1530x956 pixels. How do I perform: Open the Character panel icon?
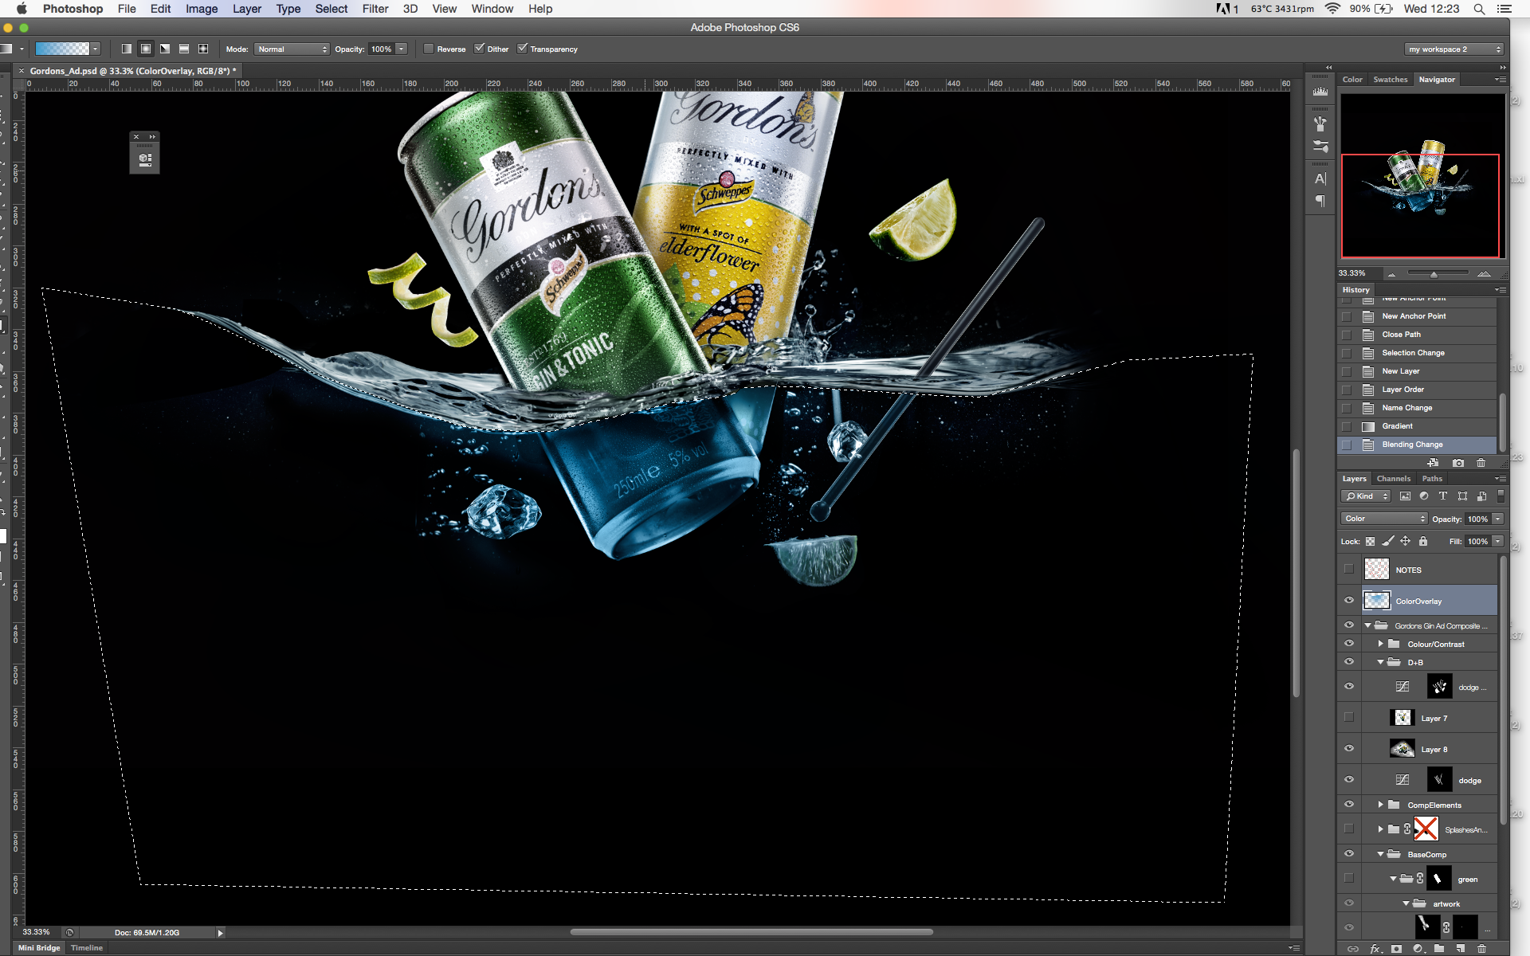1320,179
